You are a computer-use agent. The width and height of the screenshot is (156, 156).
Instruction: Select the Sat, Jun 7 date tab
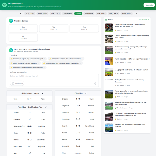click(101, 14)
